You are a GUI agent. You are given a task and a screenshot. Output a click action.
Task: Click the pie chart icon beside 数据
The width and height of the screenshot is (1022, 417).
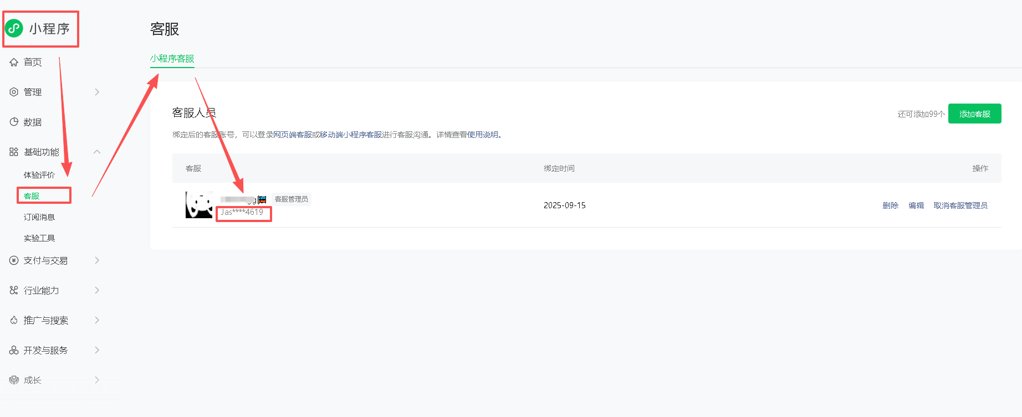pos(14,122)
